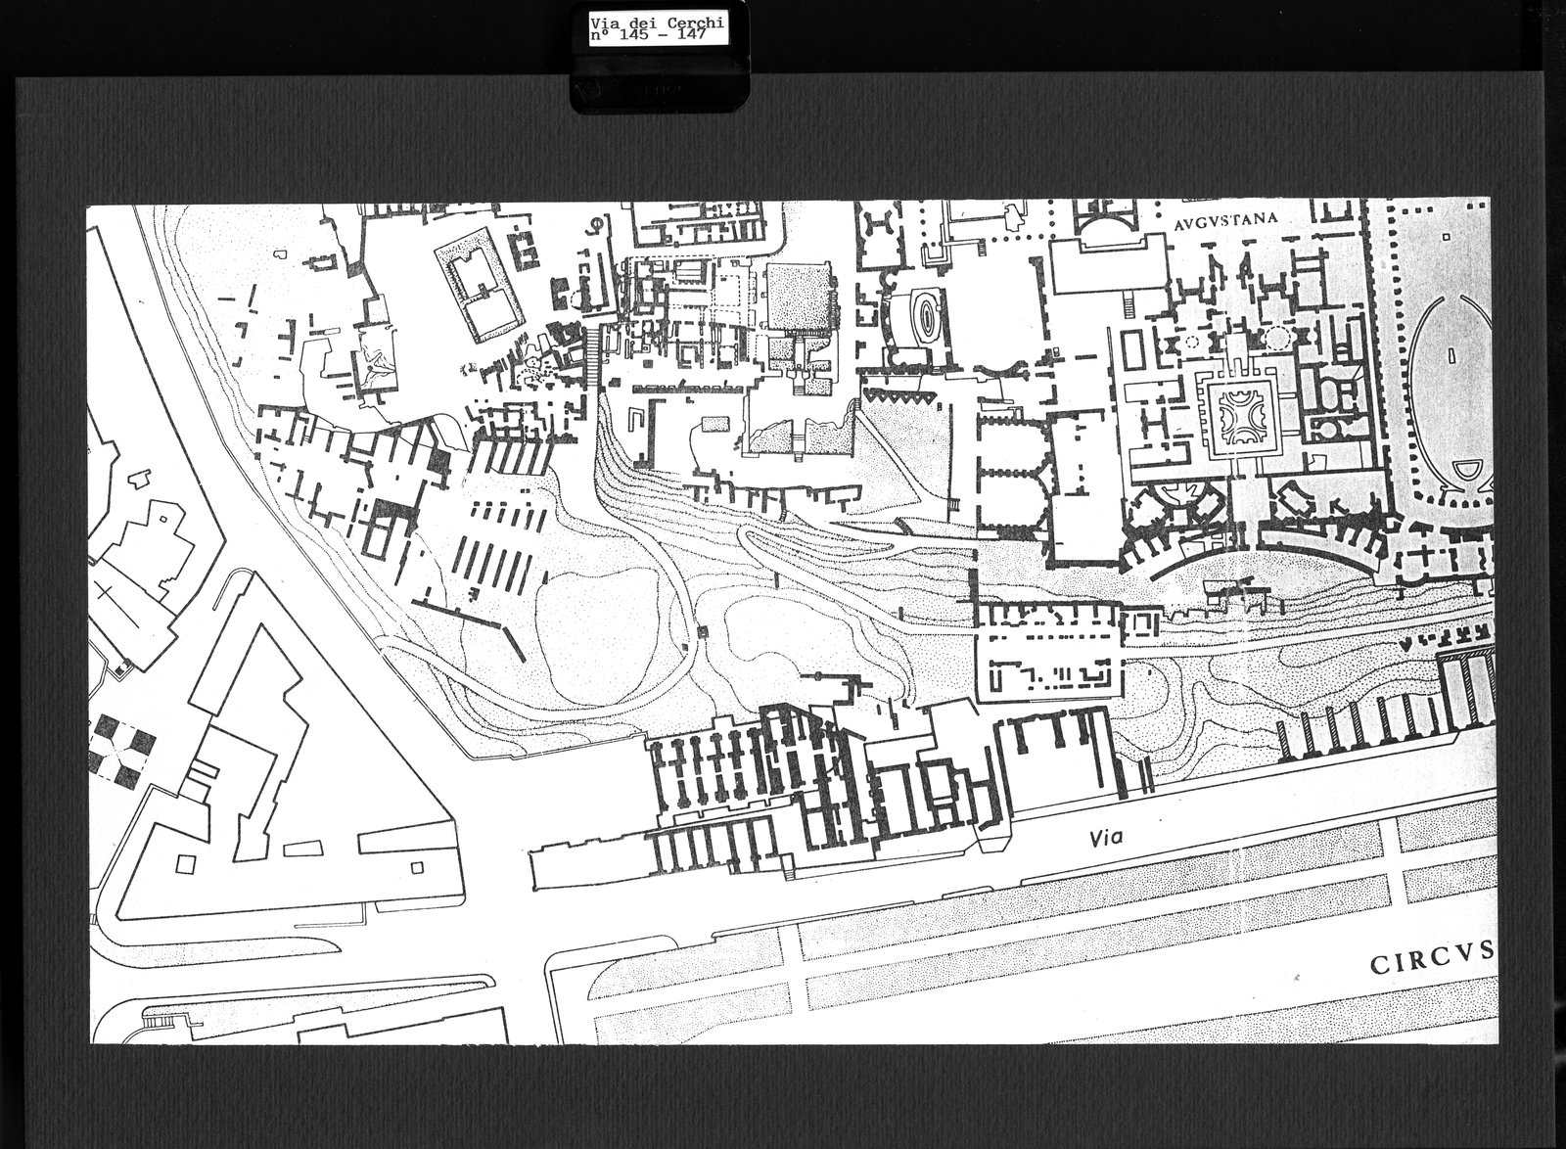Select the black clip holding the label
The image size is (1566, 1149).
pyautogui.click(x=660, y=78)
